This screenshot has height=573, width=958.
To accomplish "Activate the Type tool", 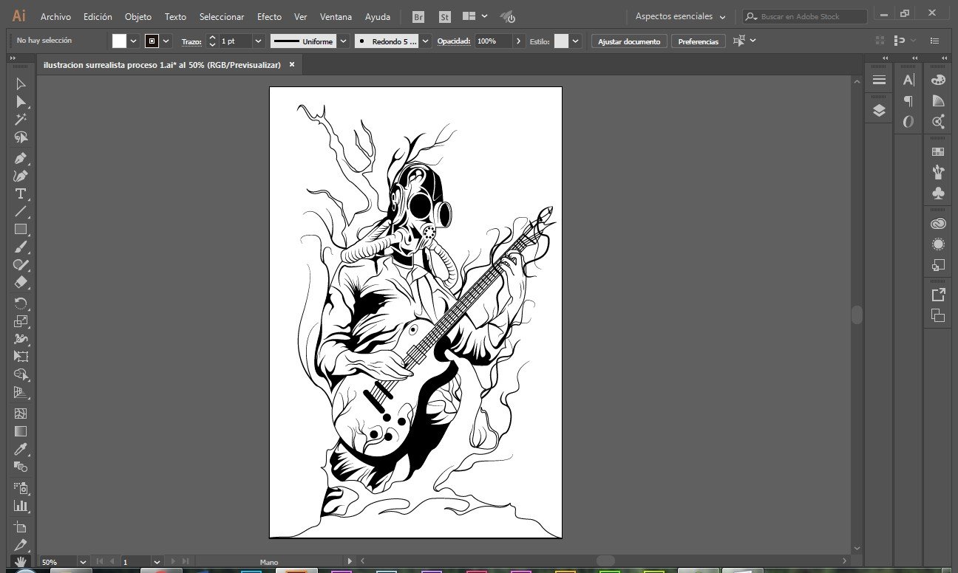I will coord(21,193).
